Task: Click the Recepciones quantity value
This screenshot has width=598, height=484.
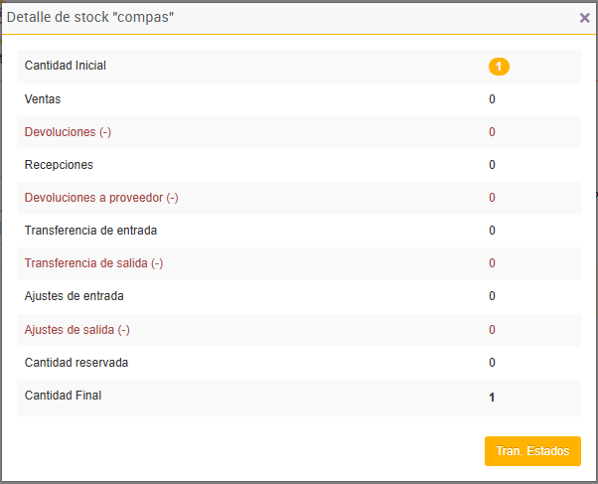Action: pos(492,165)
